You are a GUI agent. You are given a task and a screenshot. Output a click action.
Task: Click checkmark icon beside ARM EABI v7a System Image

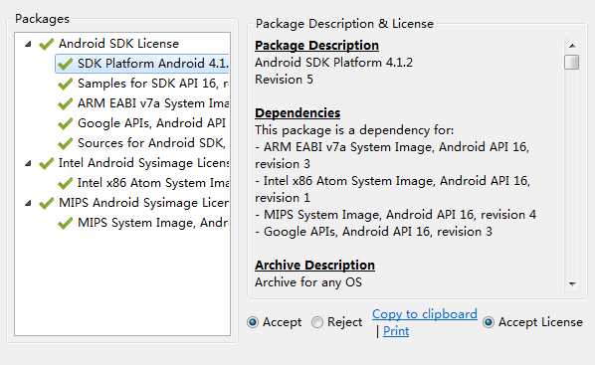tap(66, 103)
